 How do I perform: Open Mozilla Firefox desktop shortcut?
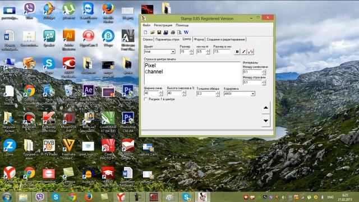coord(108,12)
